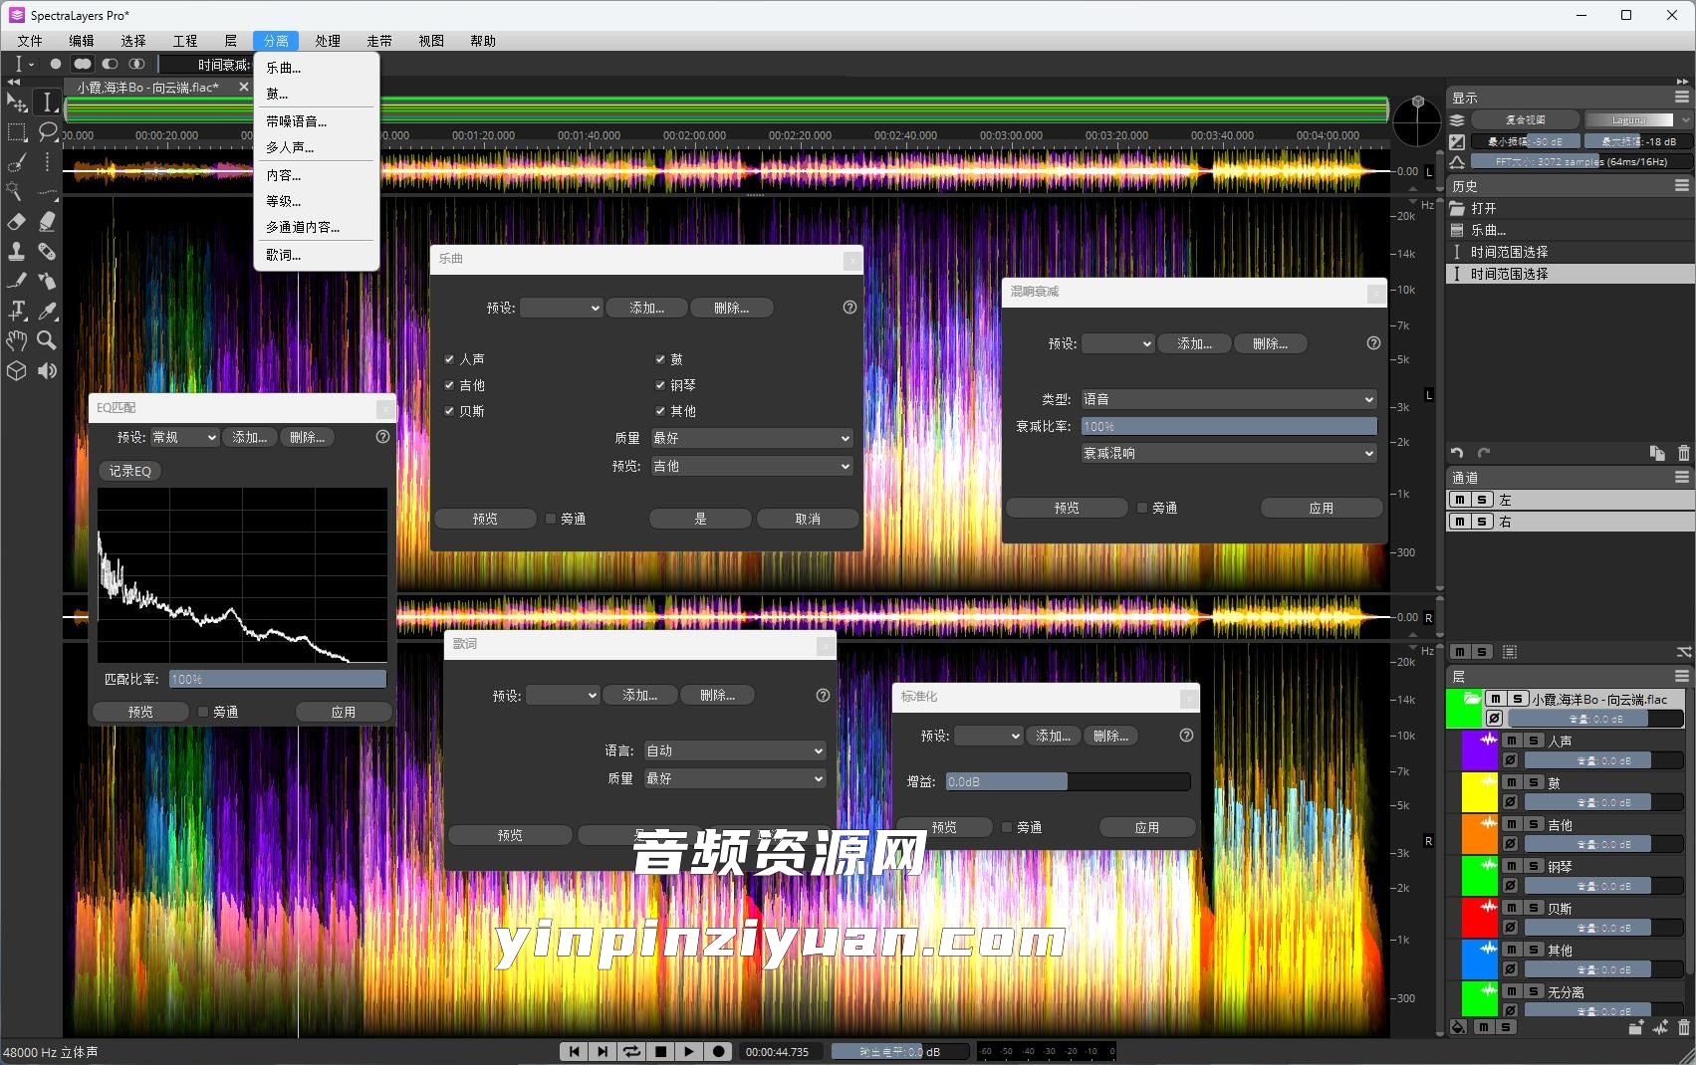Click the undo arrow in history panel
The image size is (1696, 1065).
pyautogui.click(x=1457, y=453)
